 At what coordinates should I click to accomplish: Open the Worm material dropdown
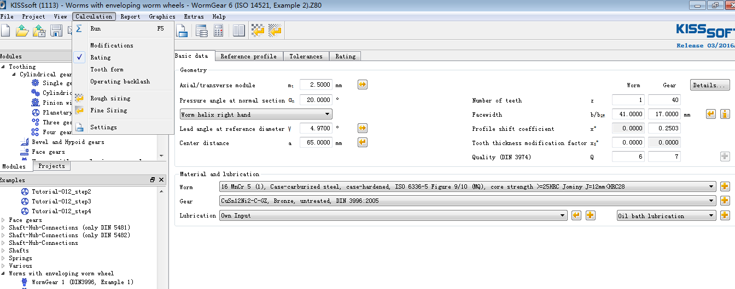467,186
